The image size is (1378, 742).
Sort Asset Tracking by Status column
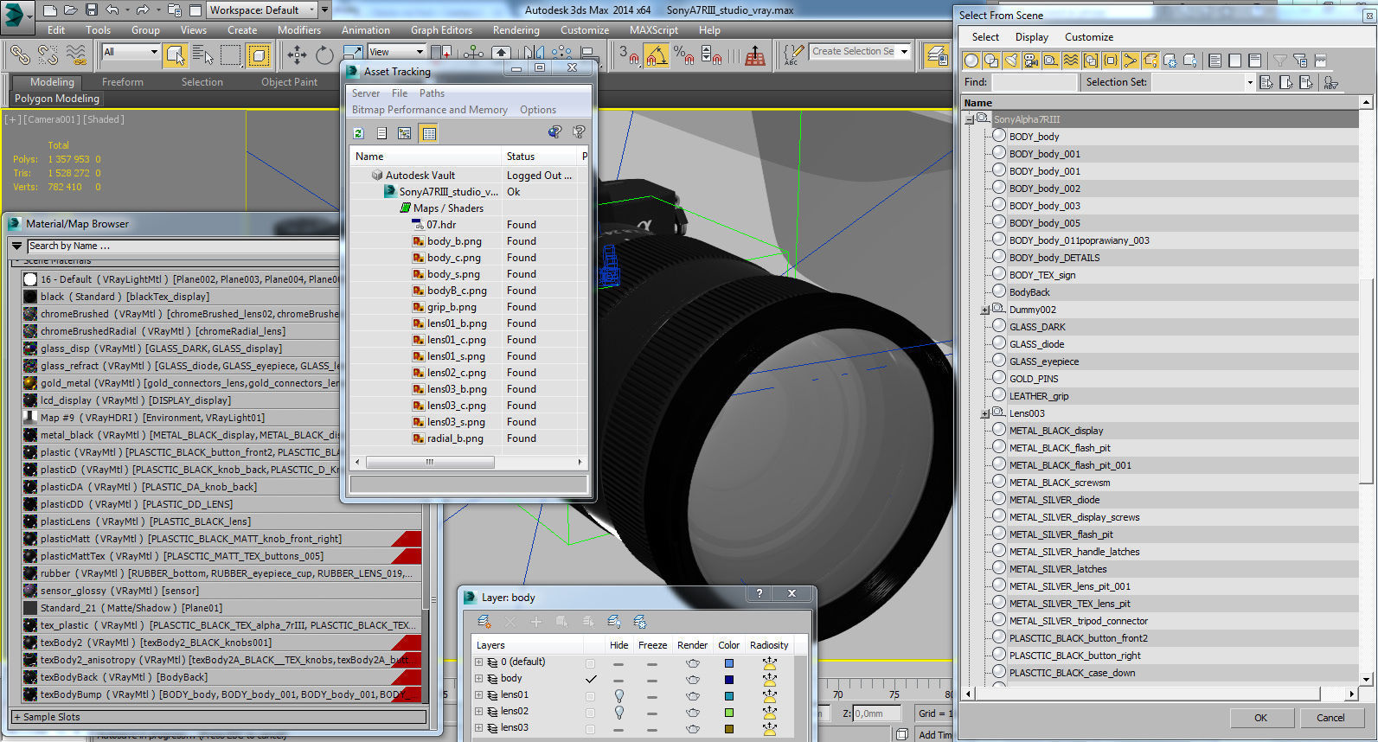point(540,157)
